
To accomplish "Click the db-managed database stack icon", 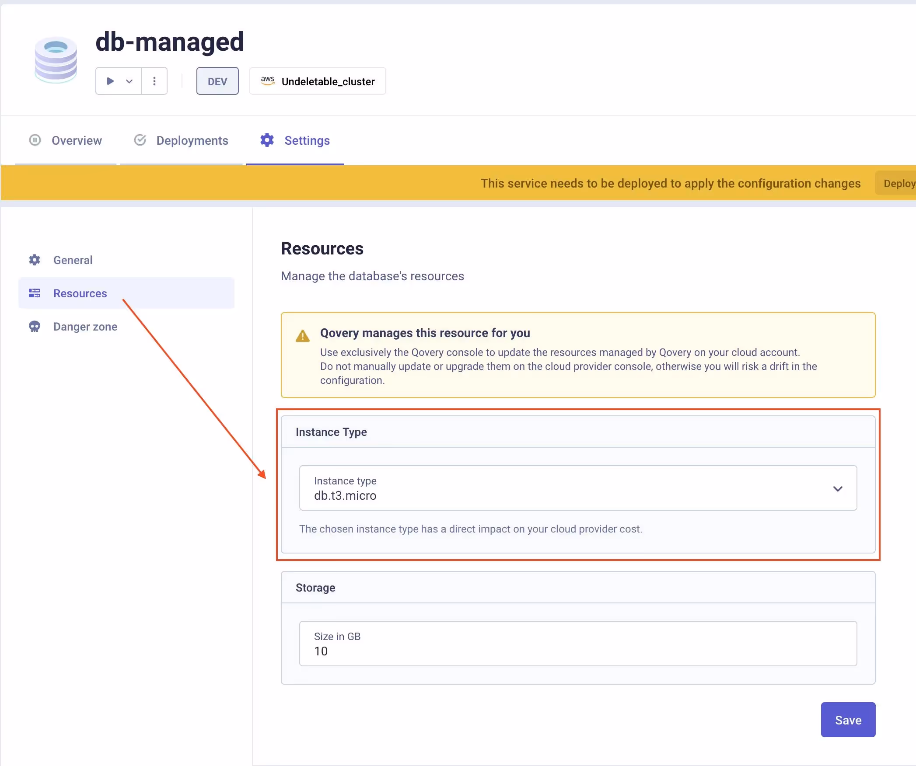I will (x=56, y=60).
